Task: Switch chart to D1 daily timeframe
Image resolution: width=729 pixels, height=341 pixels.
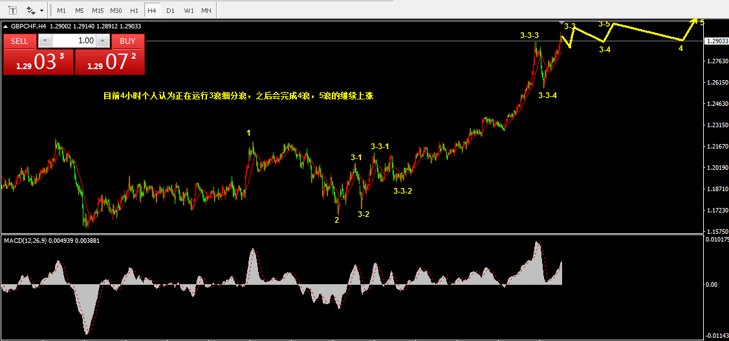Action: pyautogui.click(x=170, y=10)
